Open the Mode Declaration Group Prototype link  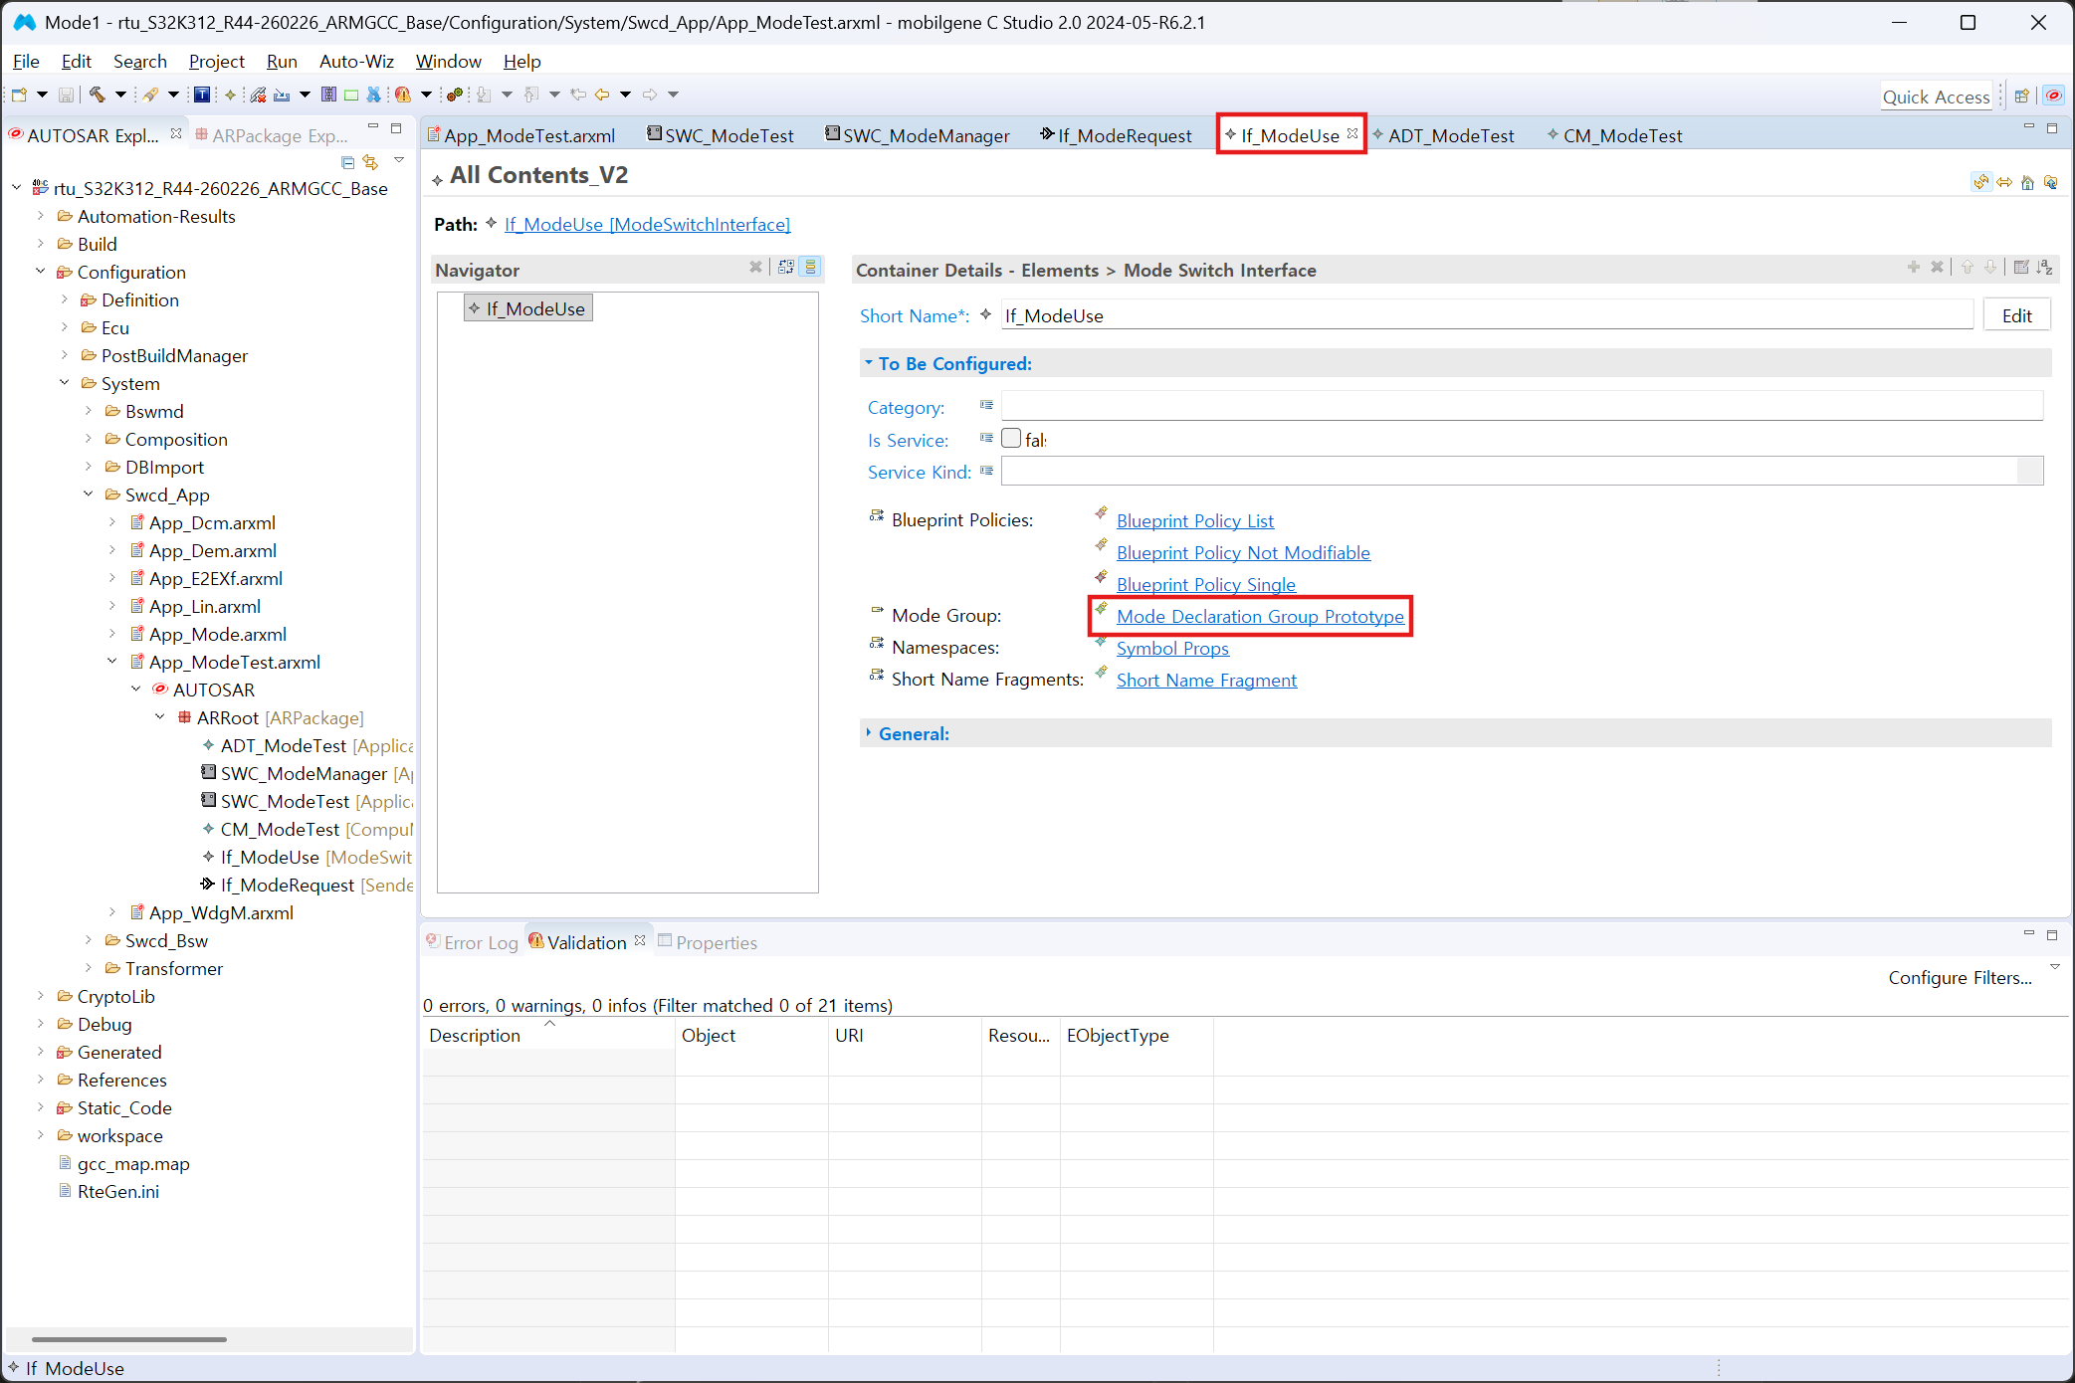coord(1260,616)
